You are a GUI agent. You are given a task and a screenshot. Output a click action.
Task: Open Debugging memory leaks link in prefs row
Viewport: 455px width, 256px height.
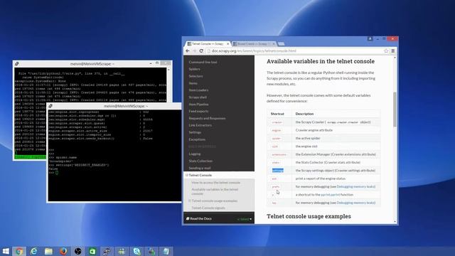[x=355, y=186]
